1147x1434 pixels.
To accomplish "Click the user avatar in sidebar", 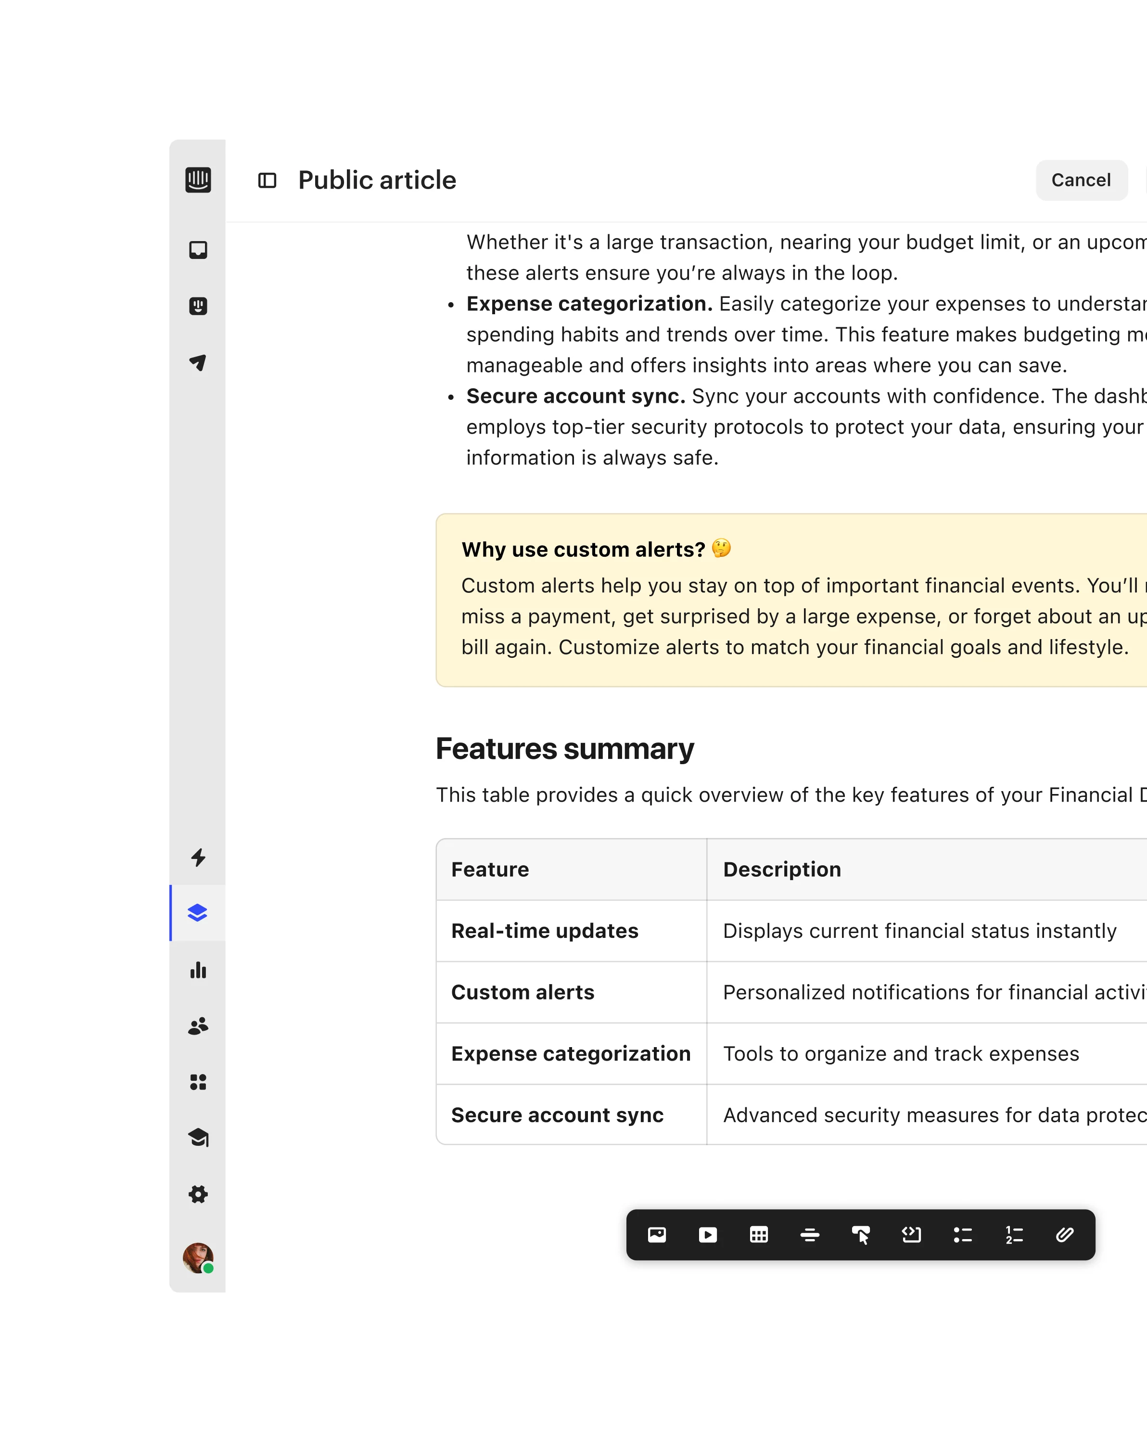I will [x=197, y=1258].
